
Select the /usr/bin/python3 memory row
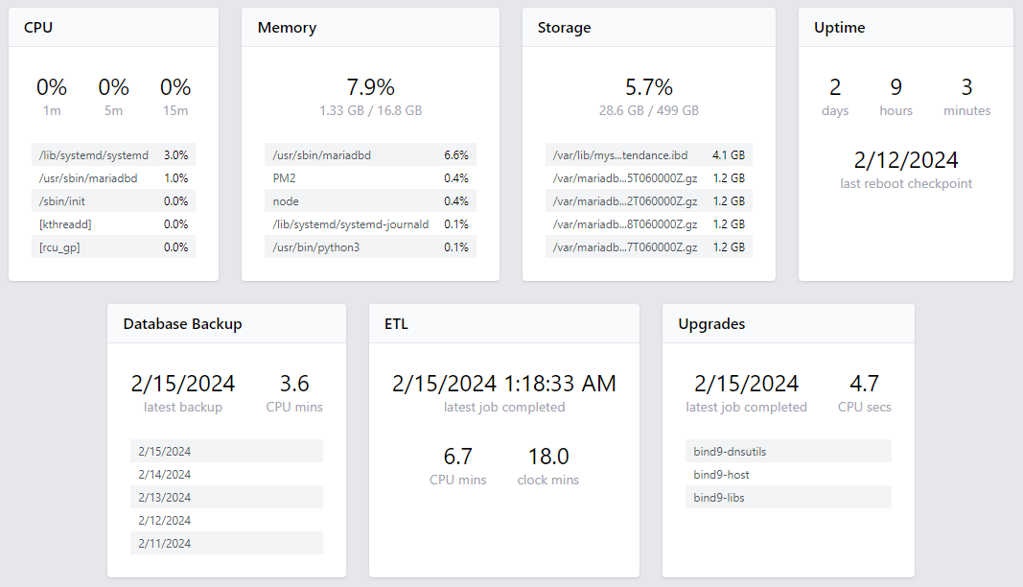[x=371, y=247]
